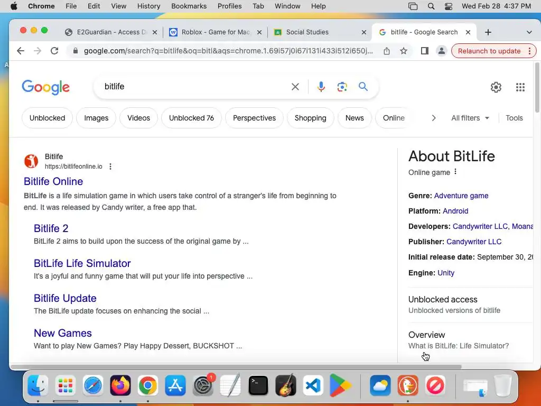This screenshot has height=406, width=541.
Task: Open the Unity engine link
Action: click(446, 273)
